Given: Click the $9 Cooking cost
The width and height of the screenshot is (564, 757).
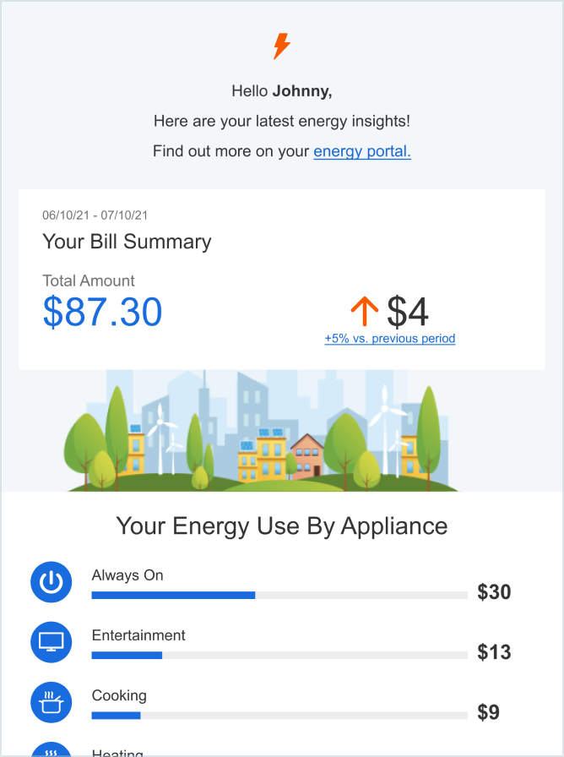Looking at the screenshot, I should click(x=488, y=712).
